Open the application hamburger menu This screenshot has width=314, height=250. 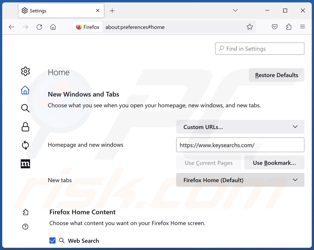coord(302,27)
